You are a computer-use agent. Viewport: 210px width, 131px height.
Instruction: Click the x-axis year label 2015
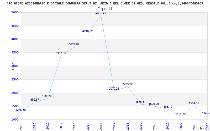(101, 126)
